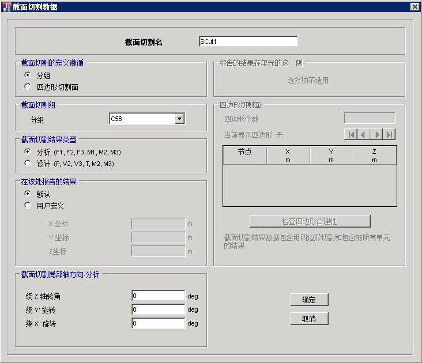This screenshot has height=363, width=422.
Task: Select the 分组 radio option
Action: (x=28, y=75)
